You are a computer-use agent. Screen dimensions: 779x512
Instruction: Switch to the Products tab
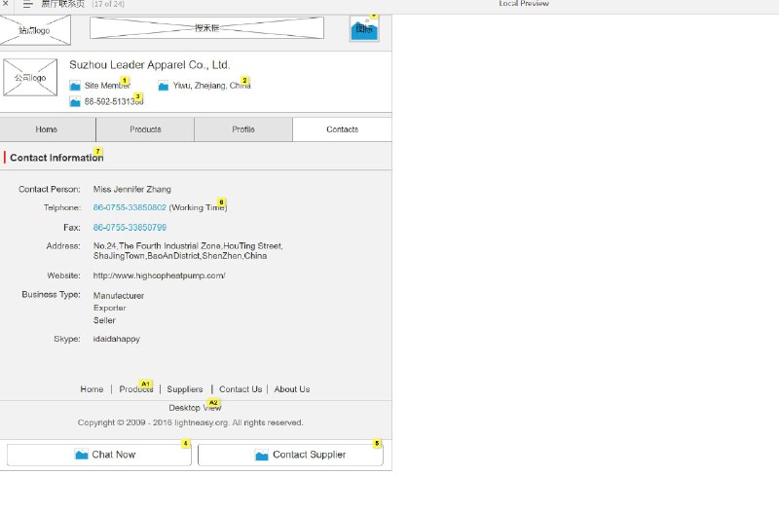coord(145,129)
